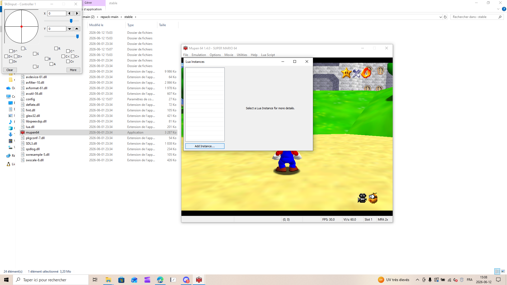The image size is (507, 285).
Task: Open the Lua Script menu in Mupen 64
Action: 268,55
